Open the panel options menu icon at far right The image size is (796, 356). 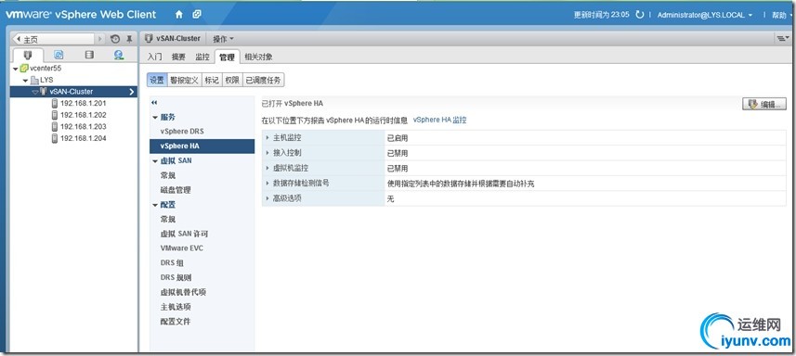[x=783, y=39]
